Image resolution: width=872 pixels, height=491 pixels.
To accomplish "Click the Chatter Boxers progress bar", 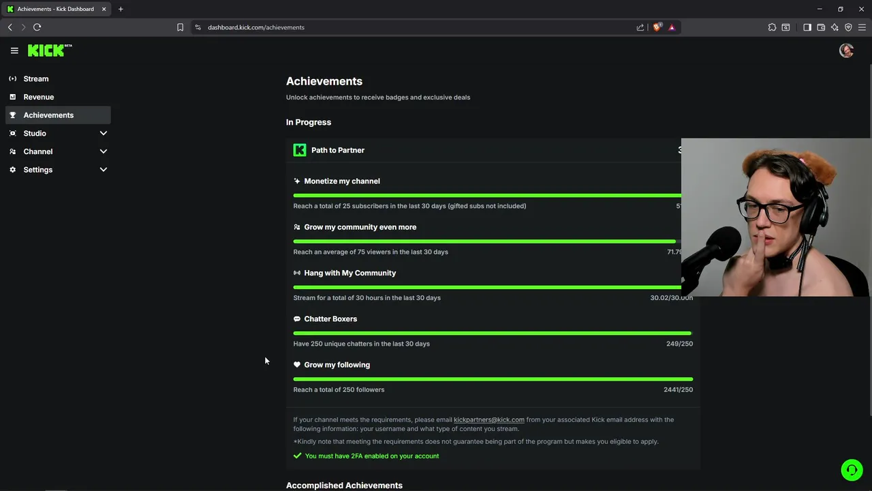I will coord(492,333).
